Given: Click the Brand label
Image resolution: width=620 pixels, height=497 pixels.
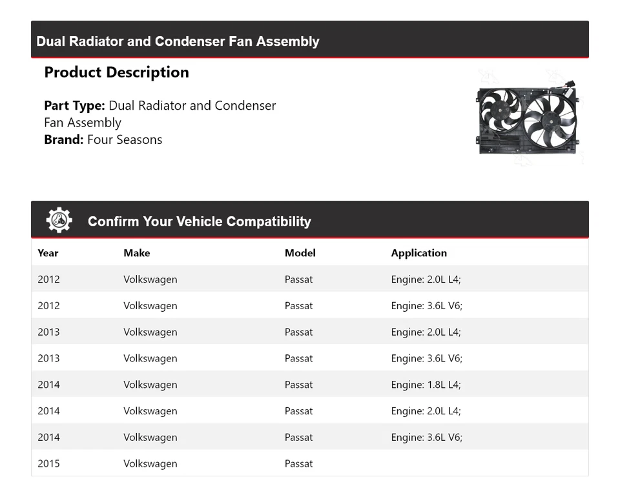Looking at the screenshot, I should coord(63,139).
